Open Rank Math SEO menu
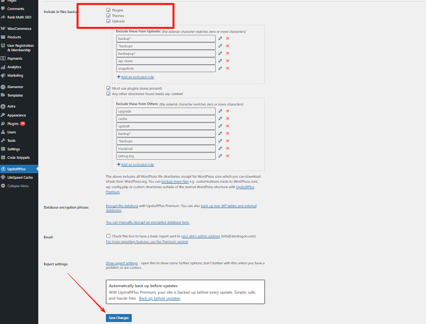The image size is (426, 324). click(19, 17)
